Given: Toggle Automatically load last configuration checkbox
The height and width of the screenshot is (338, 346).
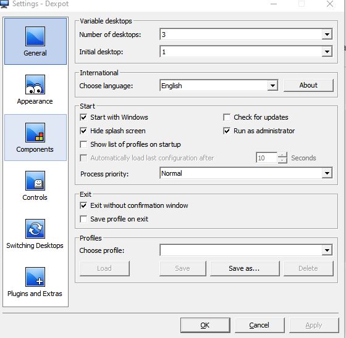Looking at the screenshot, I should click(x=83, y=158).
